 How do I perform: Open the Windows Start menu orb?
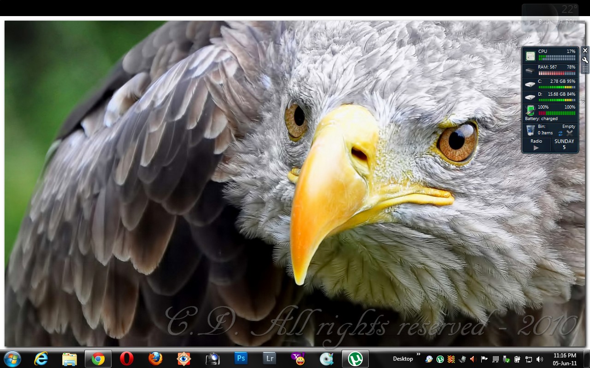tap(12, 358)
